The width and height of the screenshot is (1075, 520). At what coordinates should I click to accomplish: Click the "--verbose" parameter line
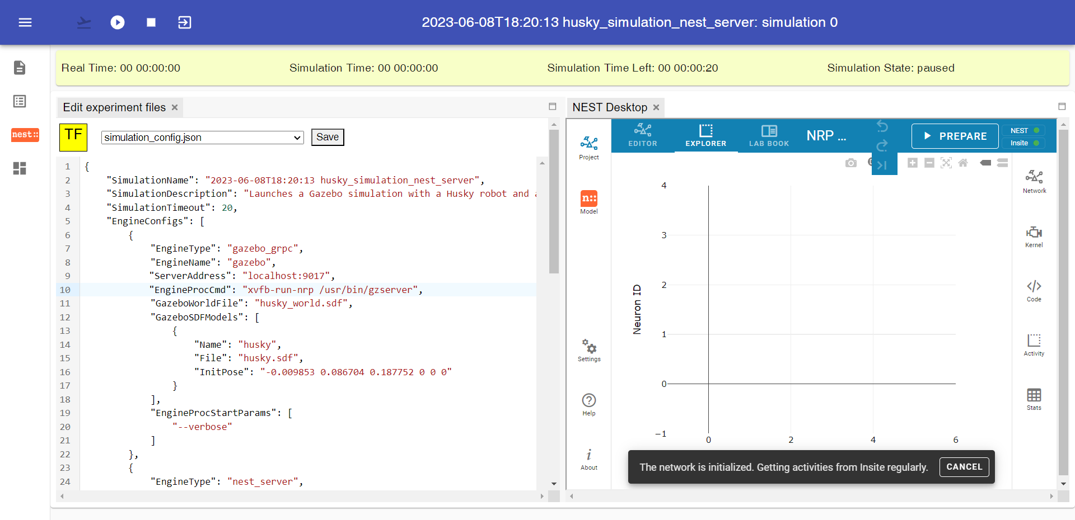point(202,427)
